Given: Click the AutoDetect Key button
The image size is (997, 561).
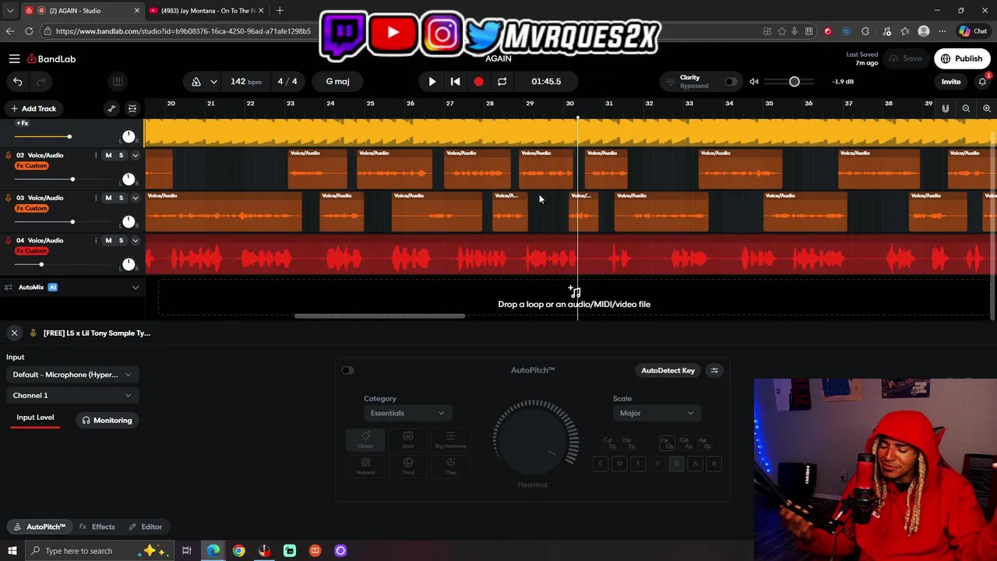Looking at the screenshot, I should point(668,370).
